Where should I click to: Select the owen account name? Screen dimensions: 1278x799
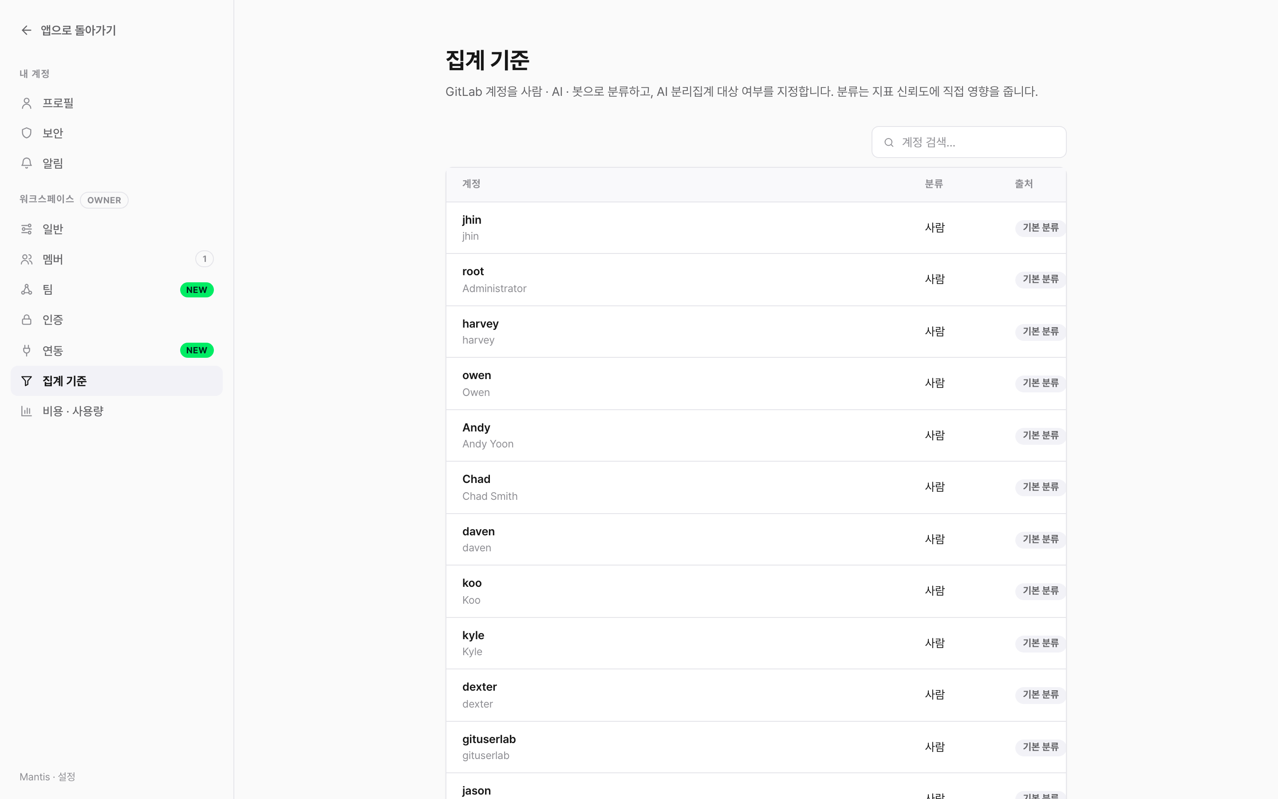point(476,375)
